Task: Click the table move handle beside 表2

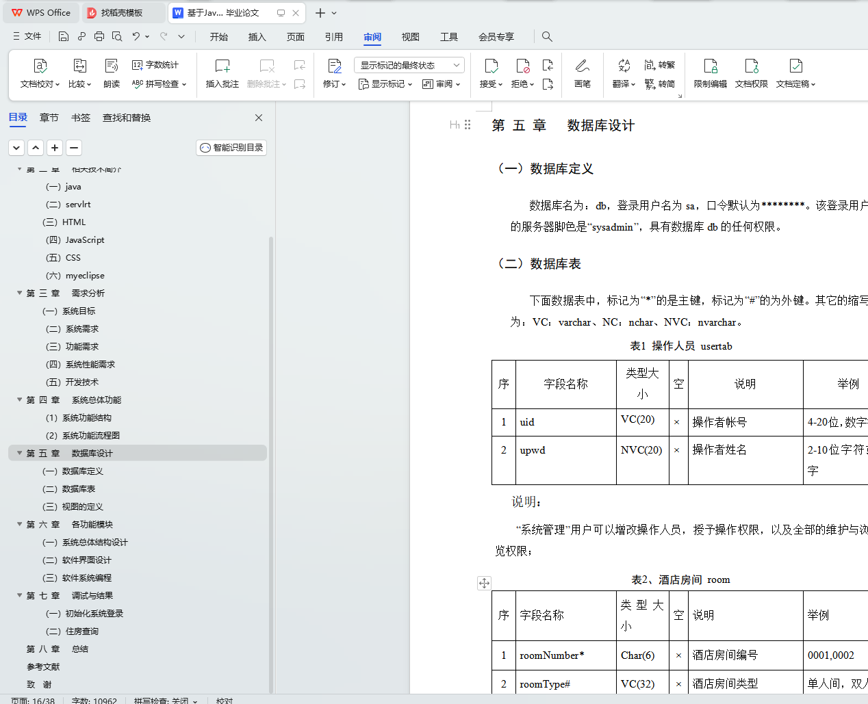Action: tap(484, 583)
